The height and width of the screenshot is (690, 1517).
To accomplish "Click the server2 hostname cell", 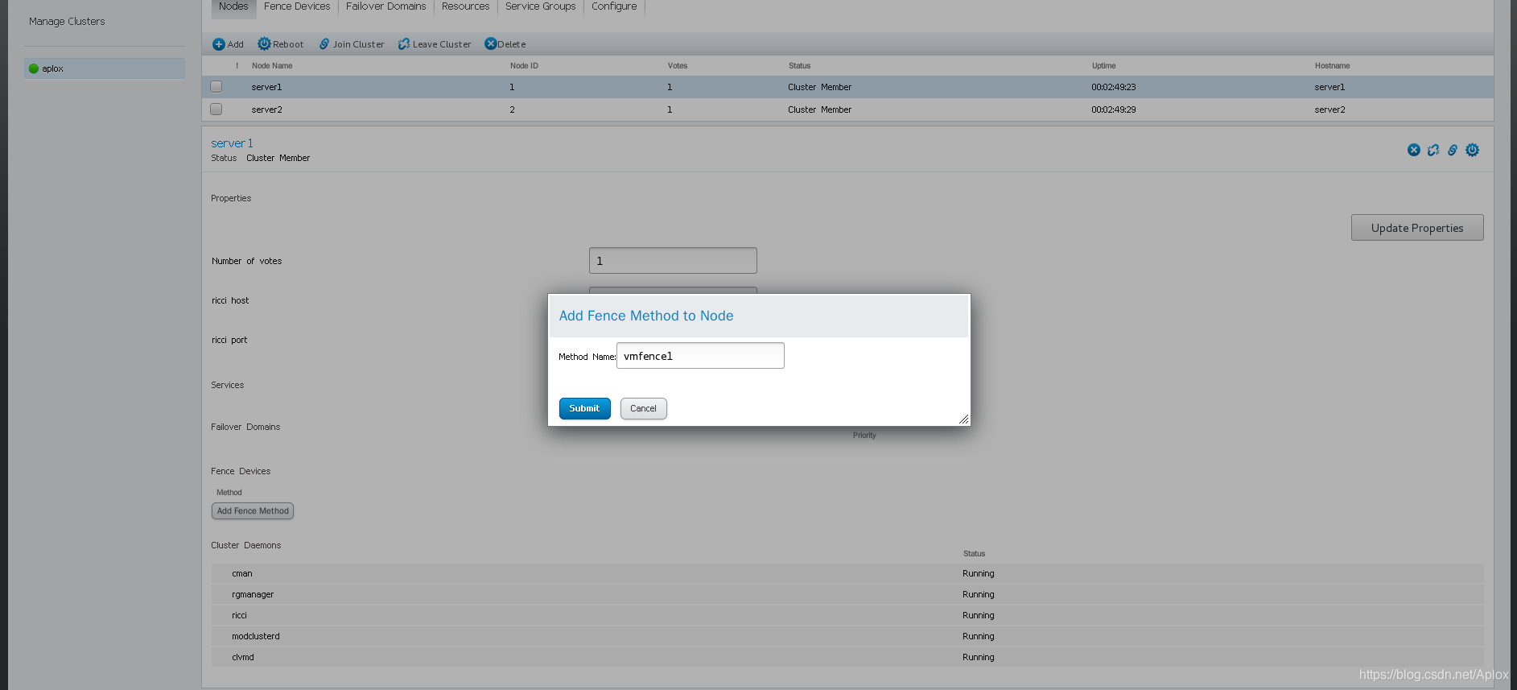I will 1329,109.
